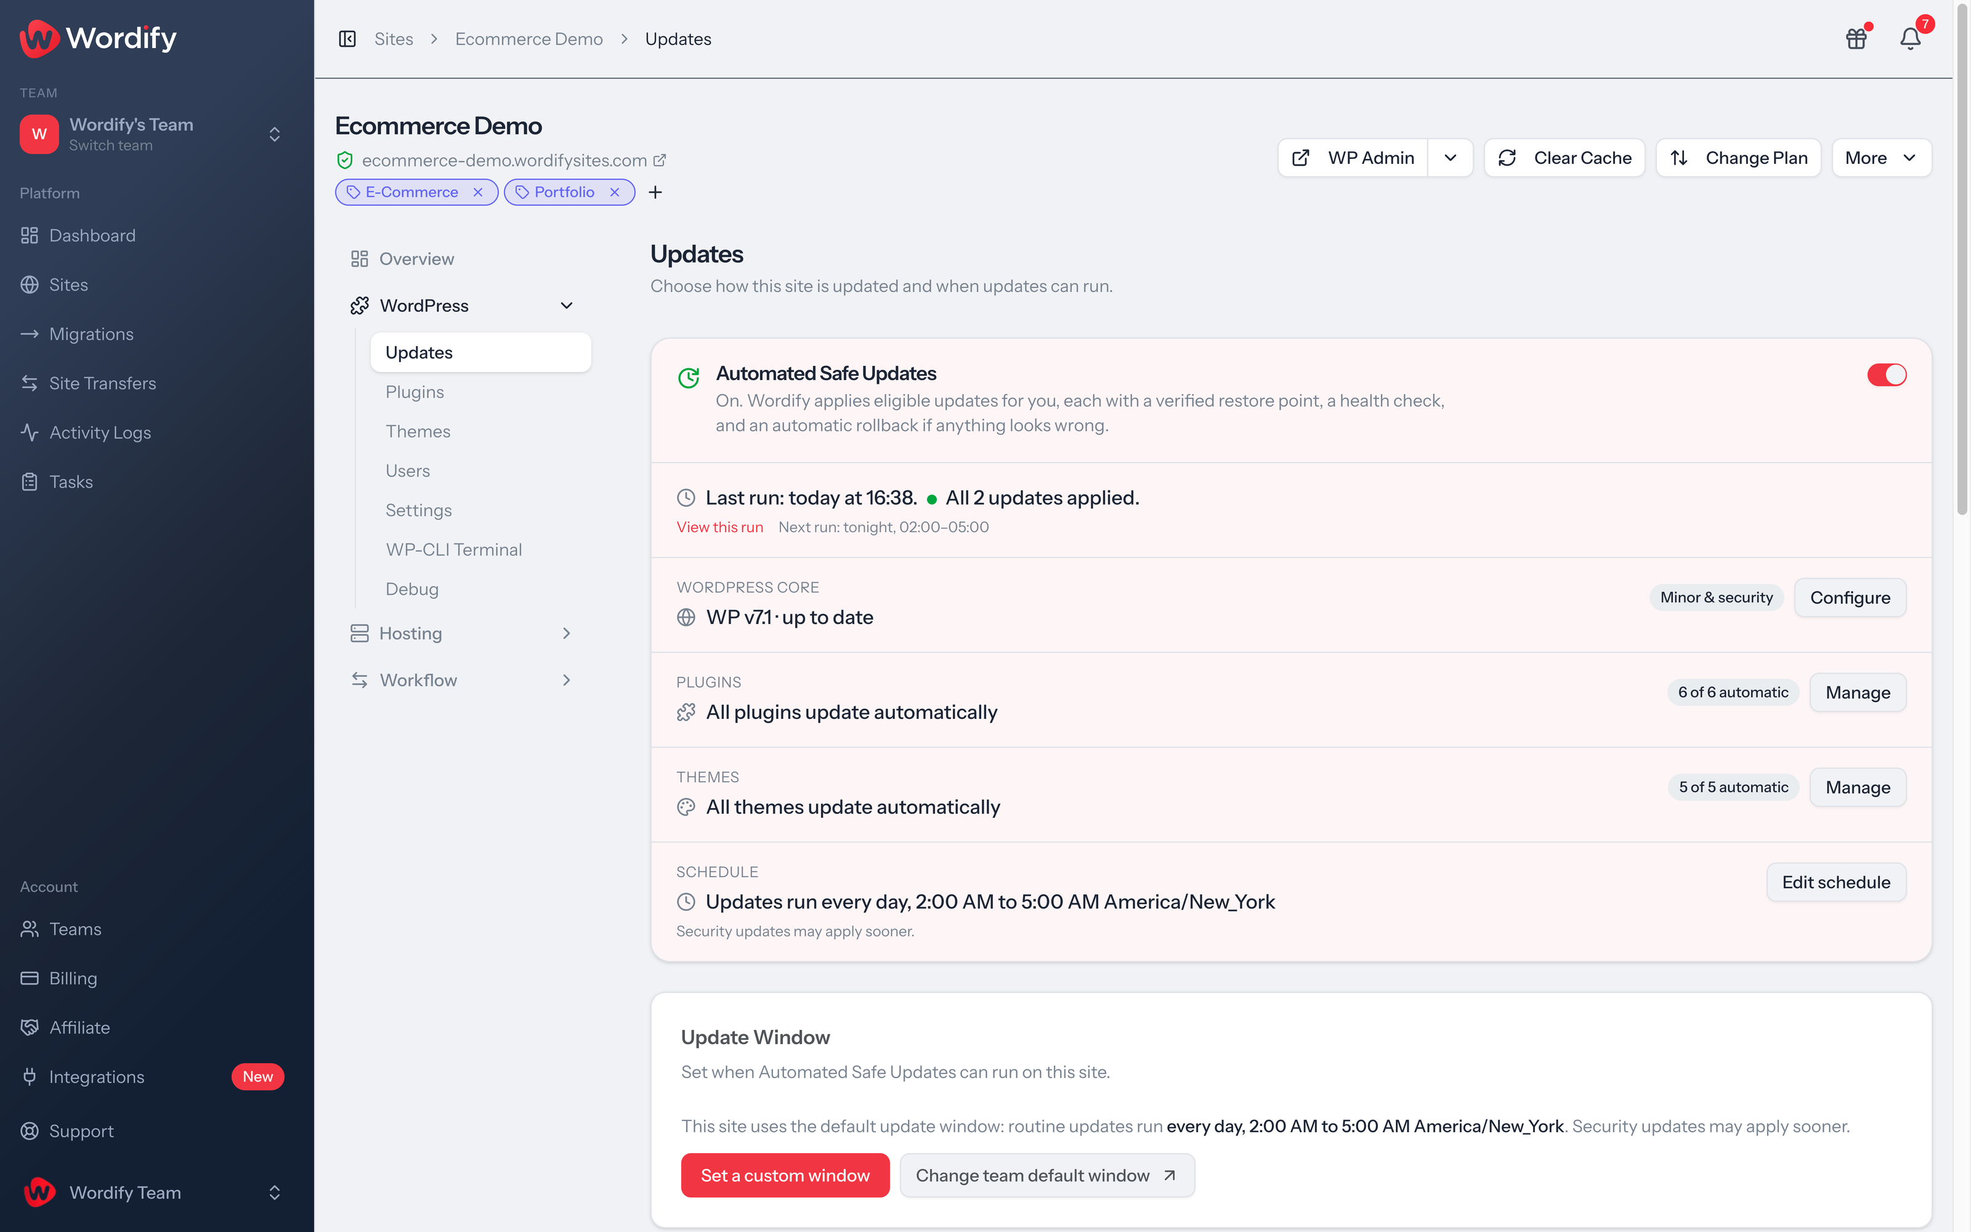Expand the Hosting section
Image resolution: width=1971 pixels, height=1232 pixels.
(463, 633)
